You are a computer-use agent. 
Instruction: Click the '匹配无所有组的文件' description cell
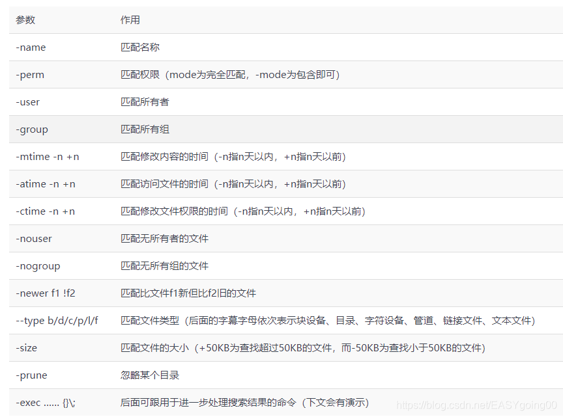pyautogui.click(x=164, y=266)
